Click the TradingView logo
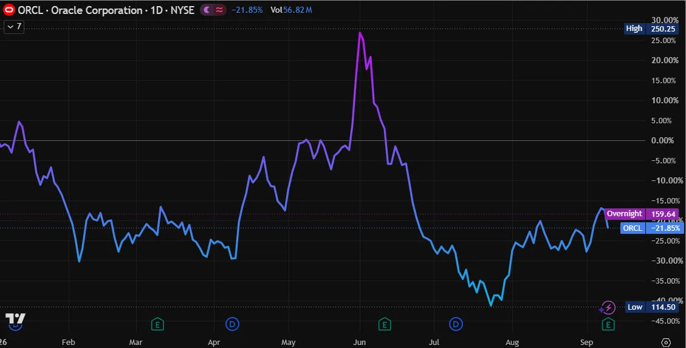 click(x=15, y=318)
